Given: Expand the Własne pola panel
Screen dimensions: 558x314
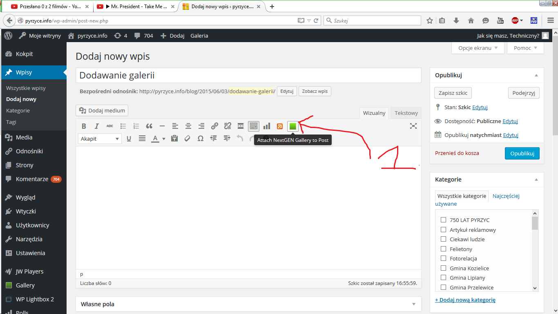Looking at the screenshot, I should pyautogui.click(x=413, y=304).
